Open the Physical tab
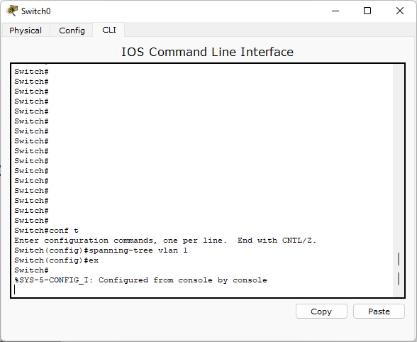 click(26, 31)
